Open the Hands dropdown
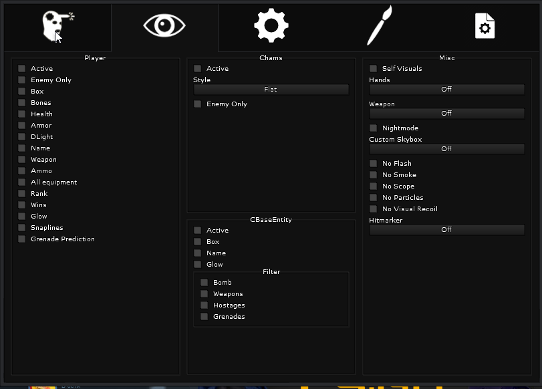Viewport: 542px width, 389px height. point(447,90)
